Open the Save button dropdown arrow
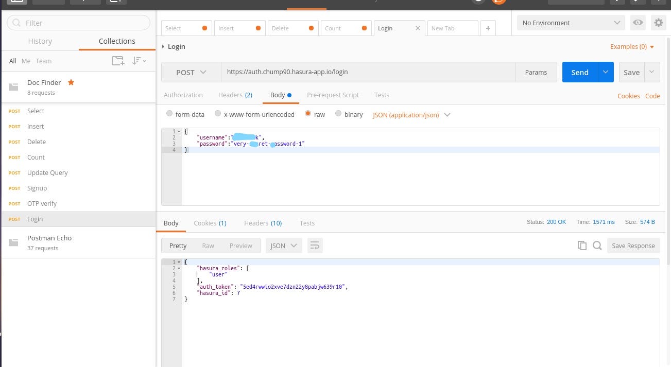 click(652, 72)
